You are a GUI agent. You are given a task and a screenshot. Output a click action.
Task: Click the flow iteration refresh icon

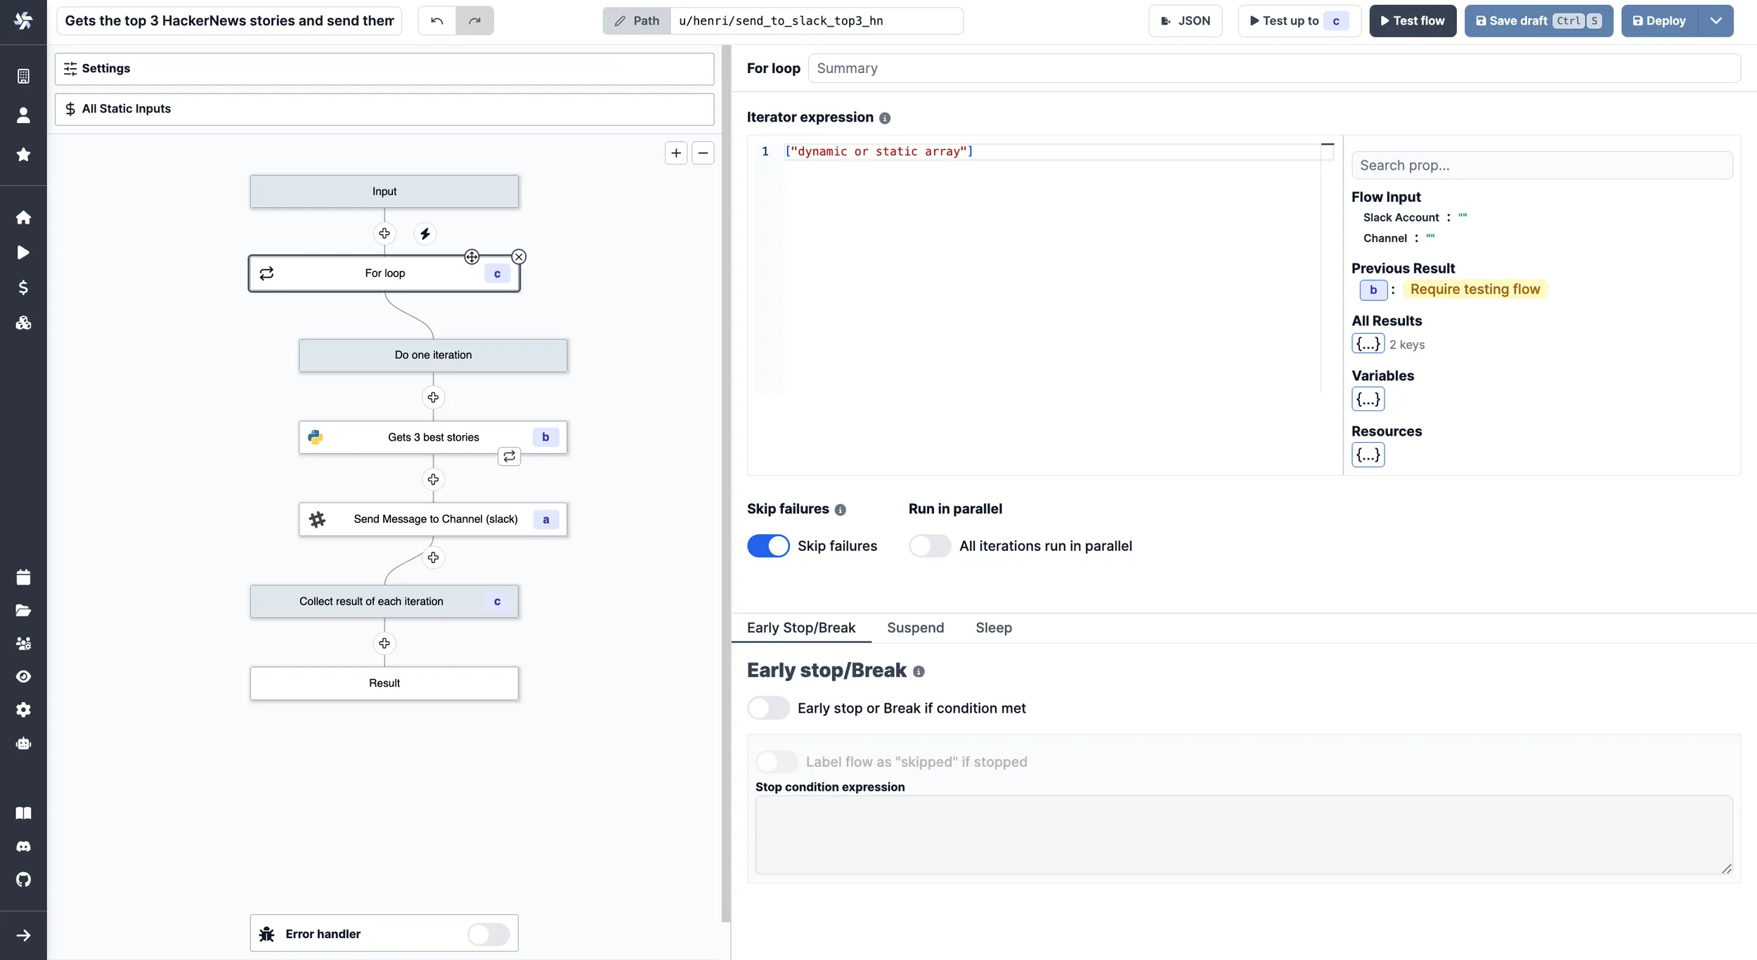coord(508,456)
